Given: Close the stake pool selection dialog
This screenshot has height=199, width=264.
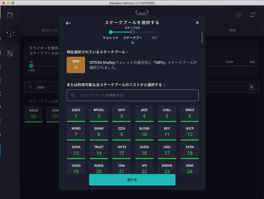Looking at the screenshot, I should [197, 23].
